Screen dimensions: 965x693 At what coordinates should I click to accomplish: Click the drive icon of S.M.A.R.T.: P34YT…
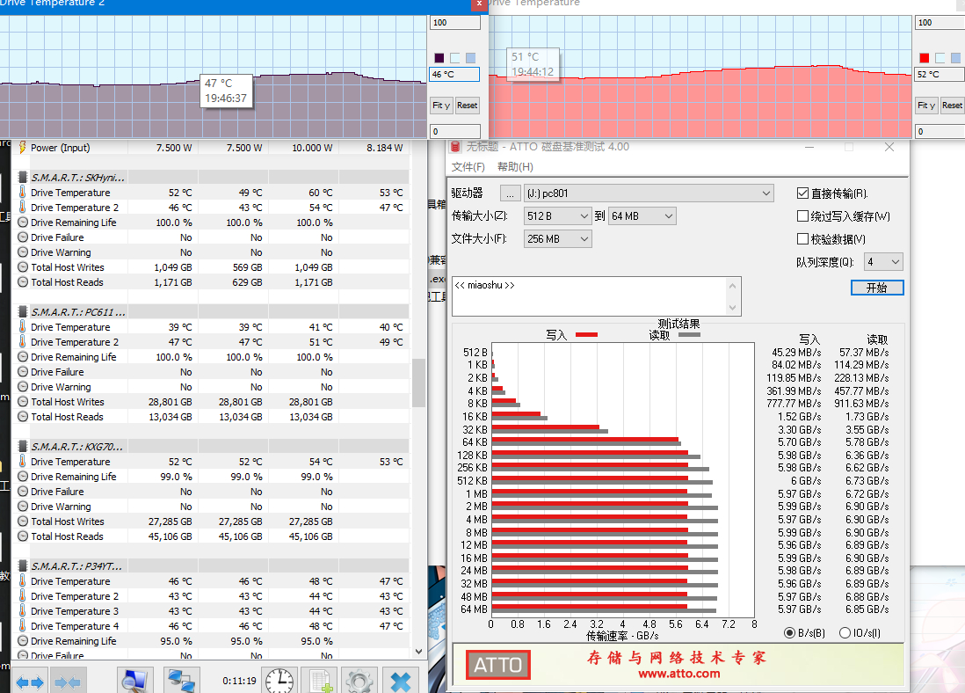click(22, 566)
